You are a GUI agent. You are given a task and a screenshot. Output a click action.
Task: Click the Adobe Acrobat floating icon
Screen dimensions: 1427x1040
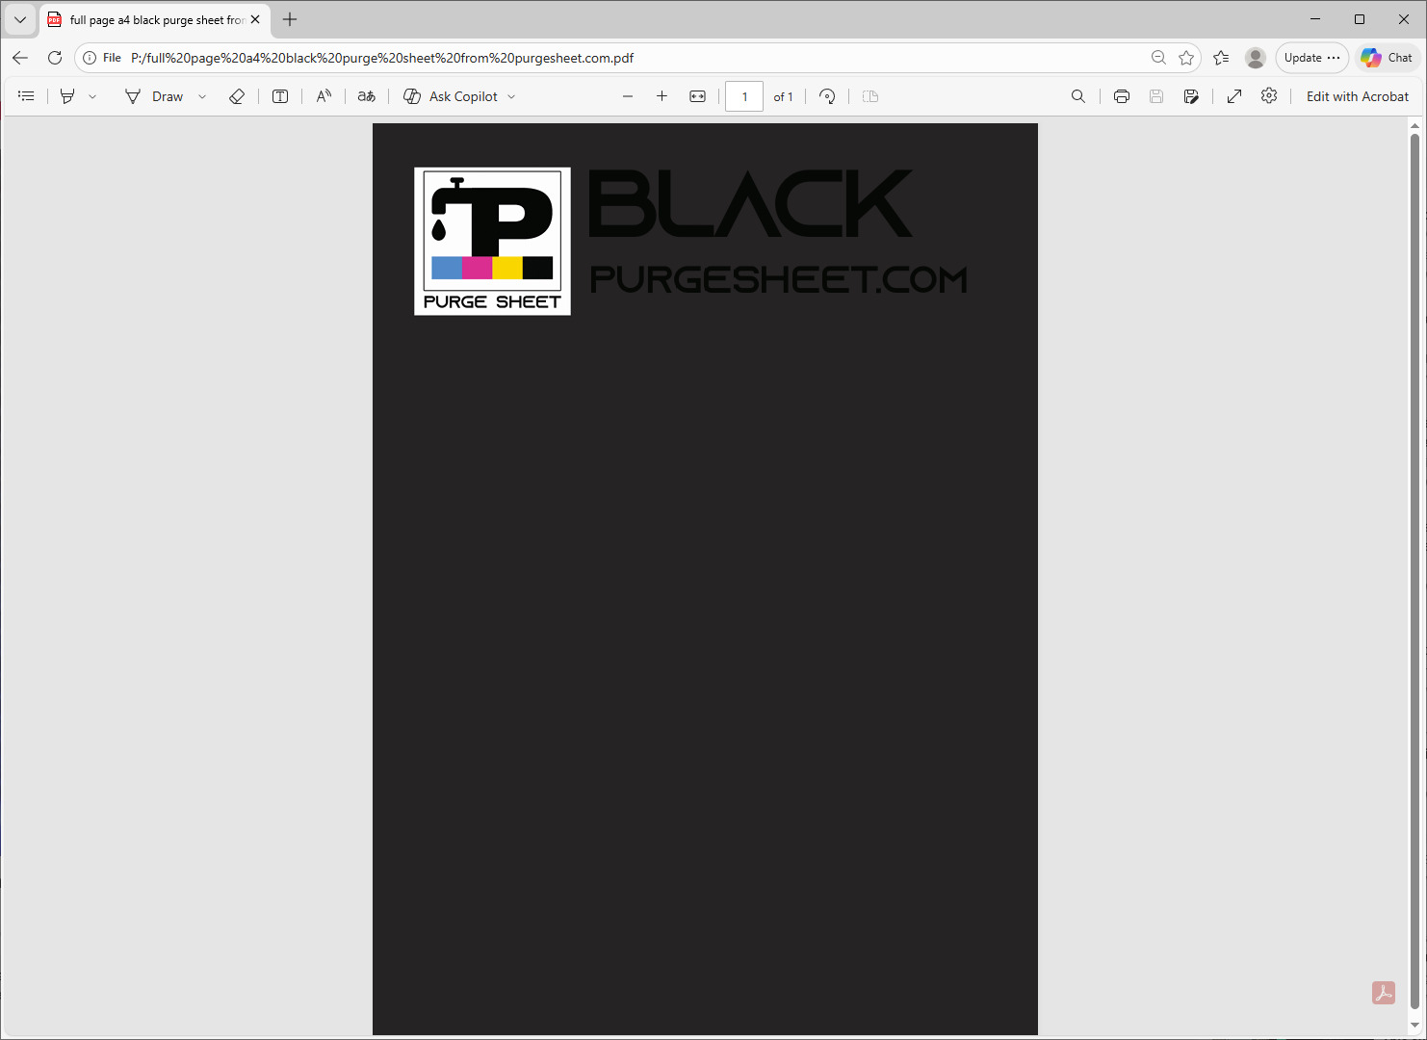[1384, 993]
